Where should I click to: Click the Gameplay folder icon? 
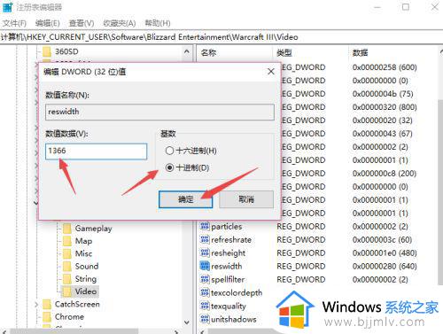click(x=67, y=229)
